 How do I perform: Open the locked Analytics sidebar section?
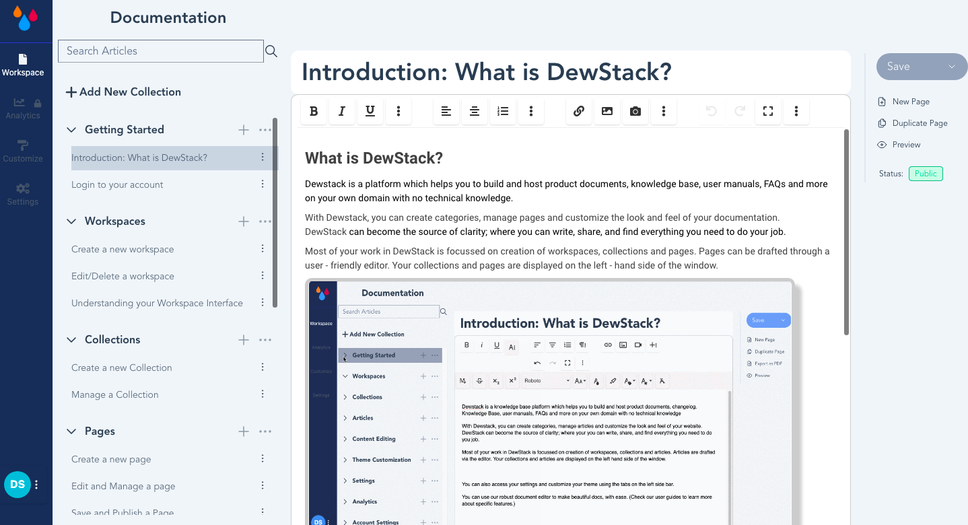pyautogui.click(x=23, y=108)
